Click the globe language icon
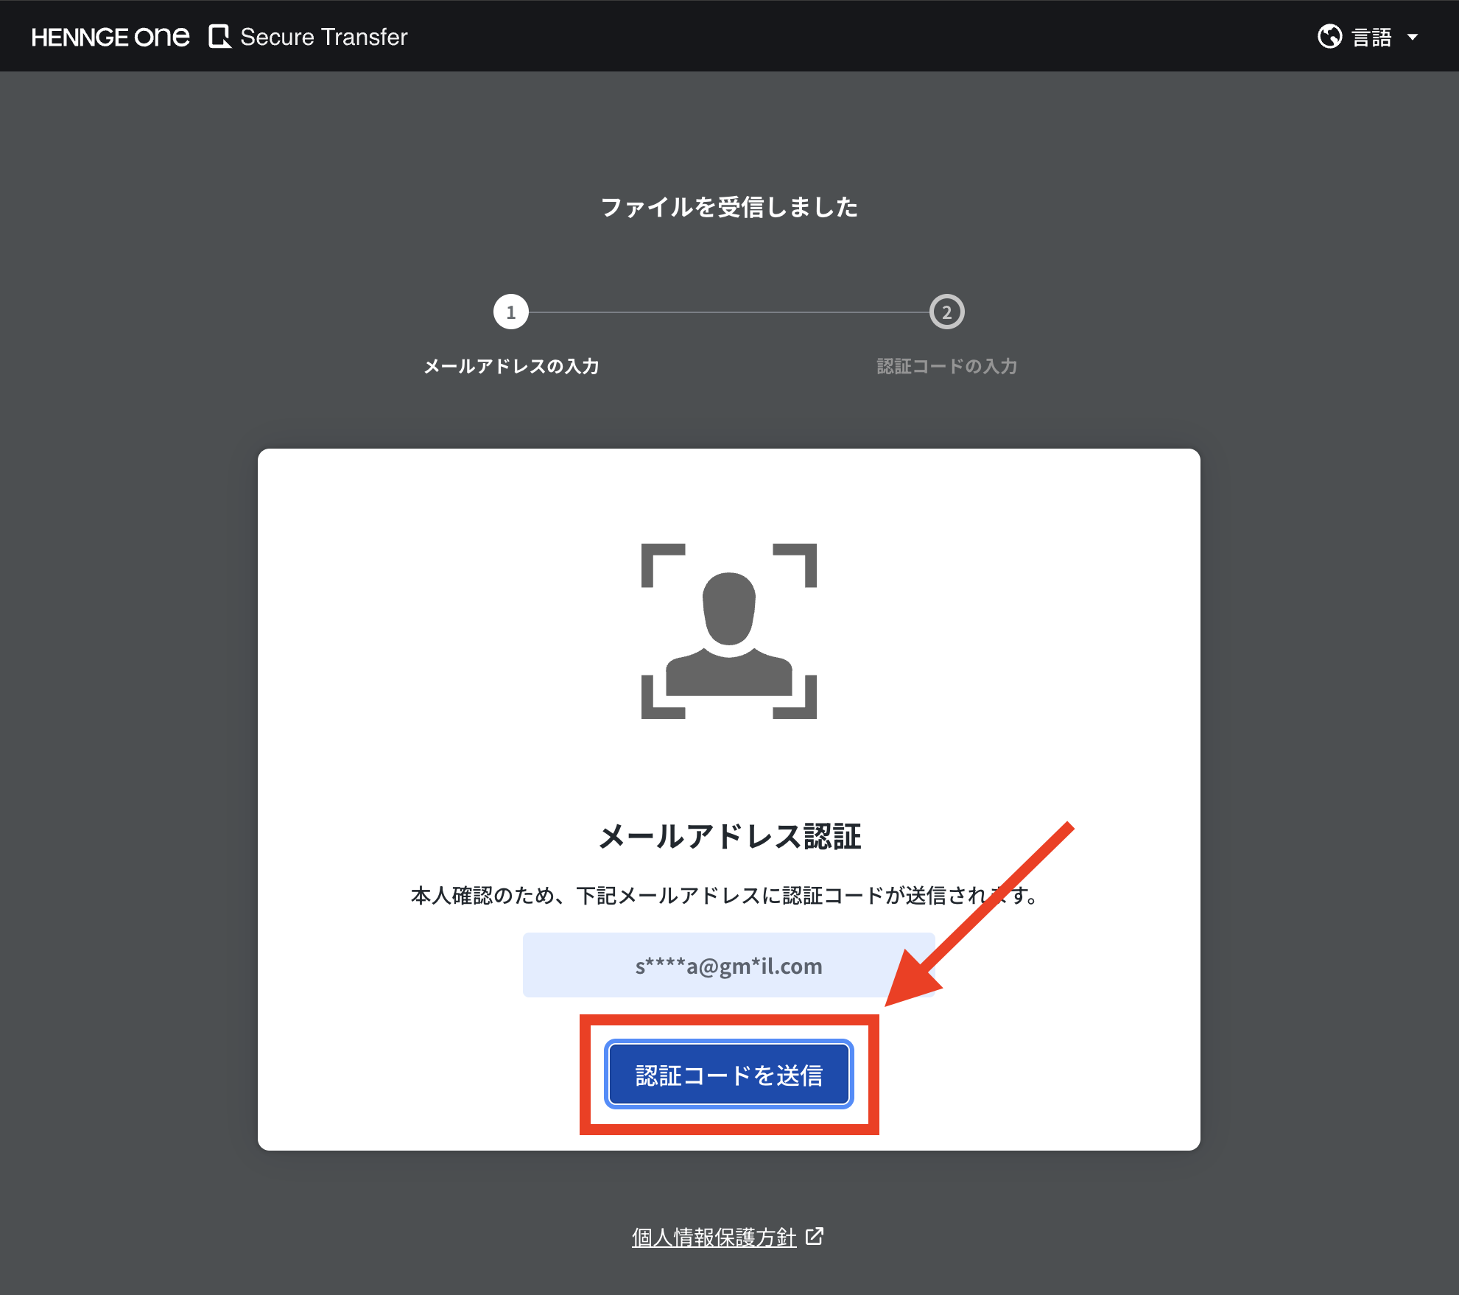Viewport: 1459px width, 1295px height. [x=1329, y=36]
